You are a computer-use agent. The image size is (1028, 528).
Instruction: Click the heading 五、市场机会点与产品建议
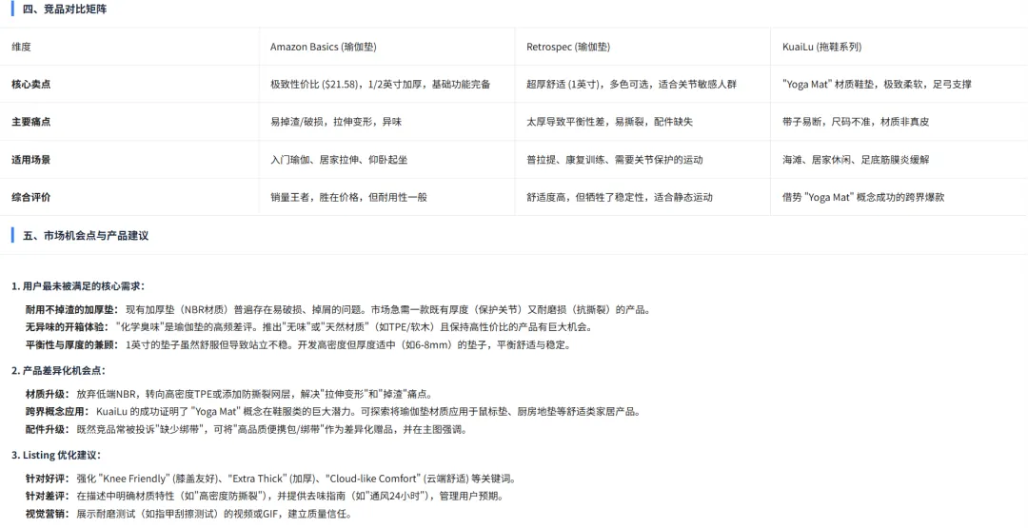pos(86,235)
